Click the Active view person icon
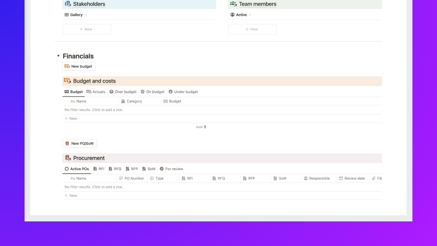The height and width of the screenshot is (246, 437). [x=232, y=15]
